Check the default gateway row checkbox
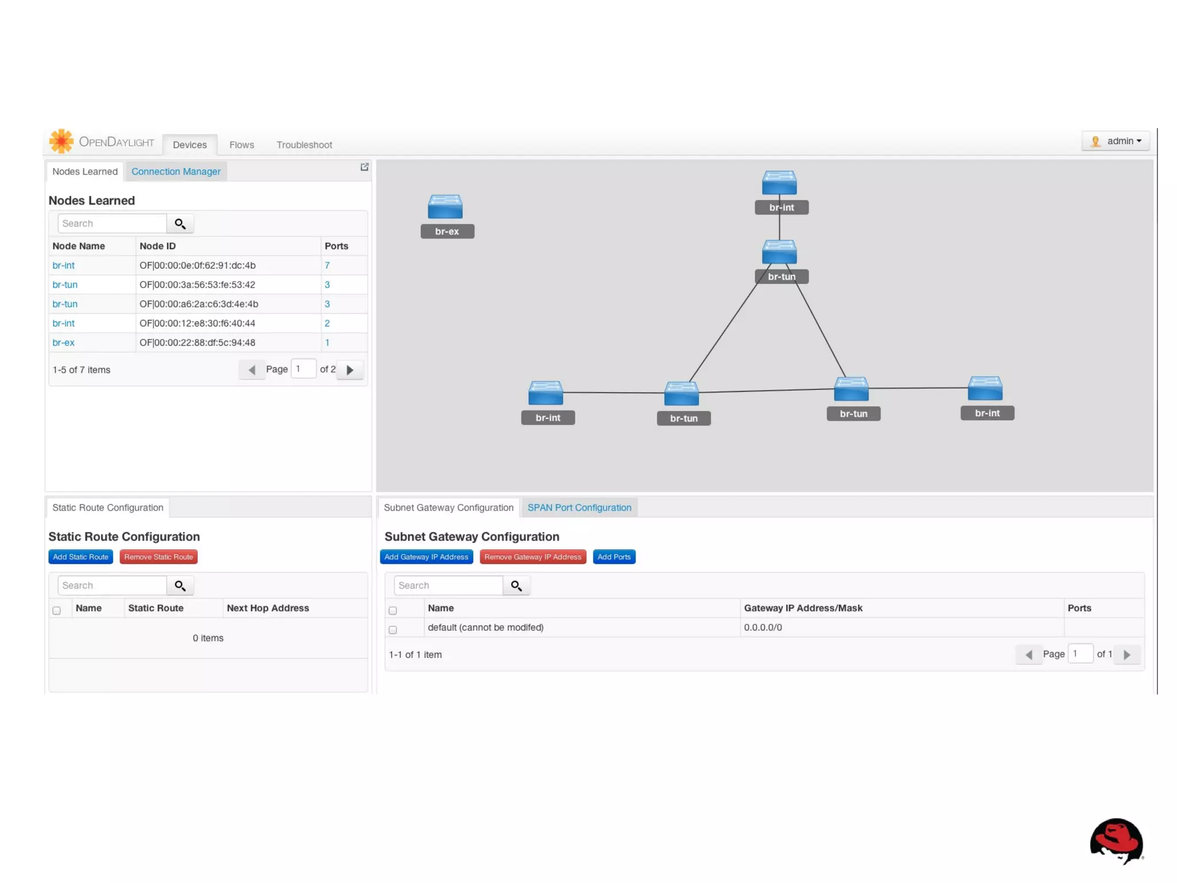This screenshot has height=883, width=1177. pos(393,630)
